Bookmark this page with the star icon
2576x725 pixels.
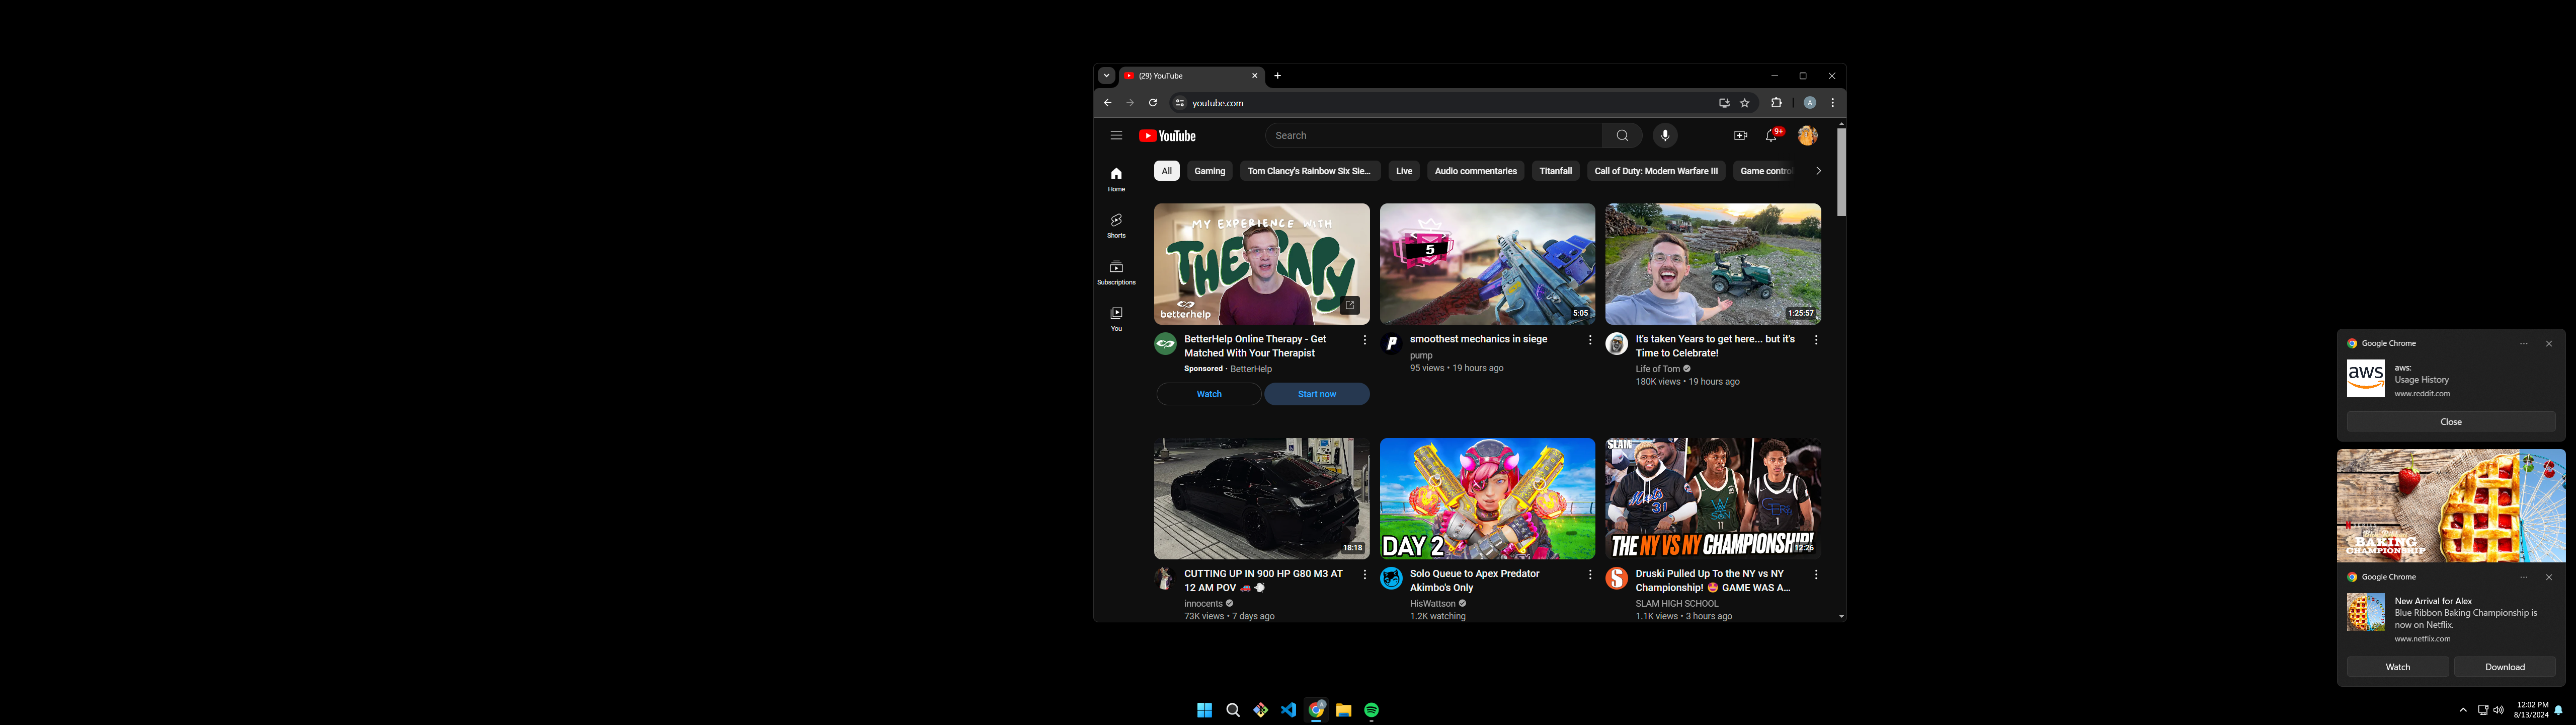click(x=1745, y=103)
